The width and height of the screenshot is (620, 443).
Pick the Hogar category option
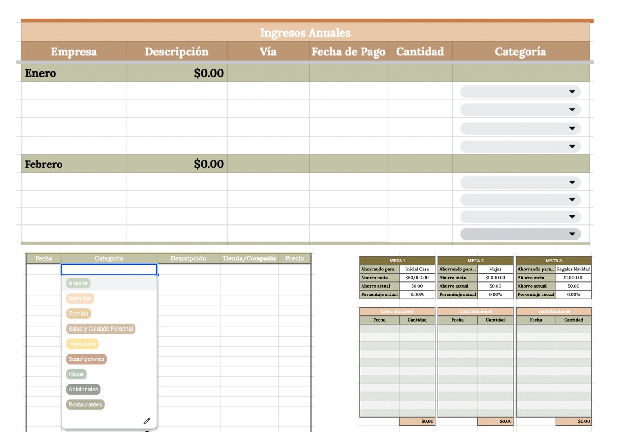76,374
